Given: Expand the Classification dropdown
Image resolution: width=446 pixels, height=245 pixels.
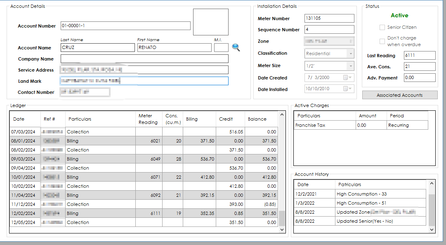Looking at the screenshot, I should (351, 54).
